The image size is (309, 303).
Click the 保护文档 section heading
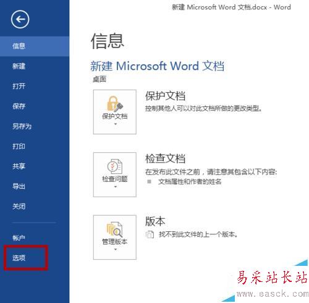coord(165,96)
